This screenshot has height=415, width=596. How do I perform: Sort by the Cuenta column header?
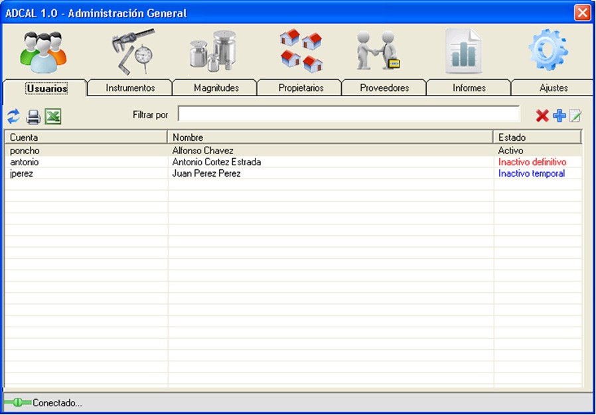86,137
